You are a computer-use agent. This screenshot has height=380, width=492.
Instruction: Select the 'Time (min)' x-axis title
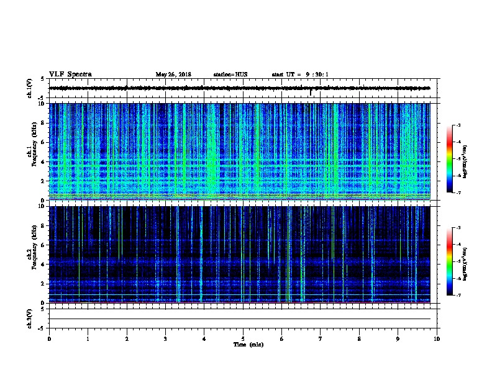coord(248,345)
